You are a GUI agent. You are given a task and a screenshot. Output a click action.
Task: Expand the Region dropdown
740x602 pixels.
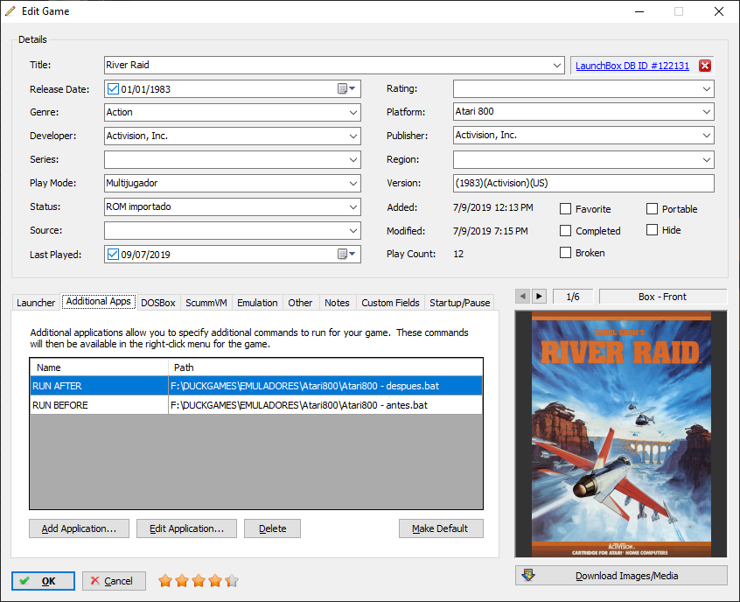click(x=707, y=159)
